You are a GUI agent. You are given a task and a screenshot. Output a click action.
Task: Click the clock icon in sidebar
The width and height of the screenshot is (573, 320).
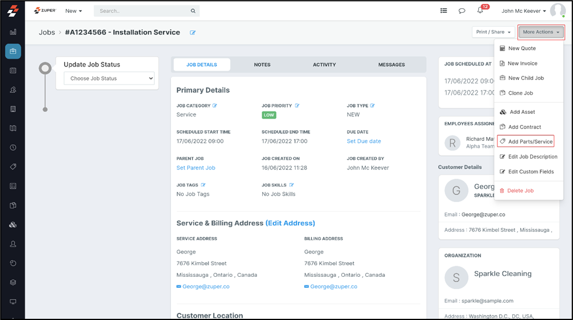click(x=13, y=148)
